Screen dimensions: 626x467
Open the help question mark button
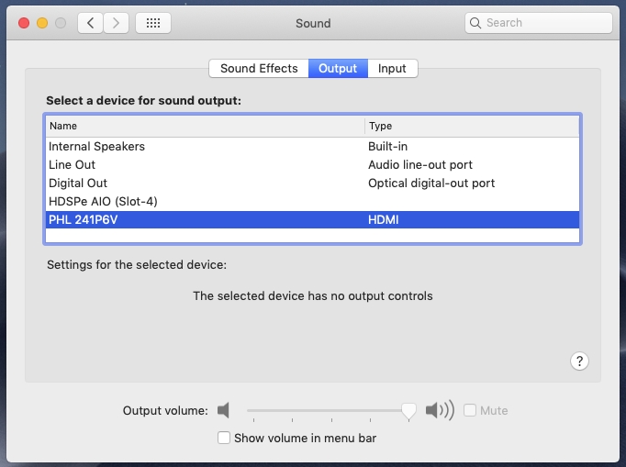coord(579,361)
